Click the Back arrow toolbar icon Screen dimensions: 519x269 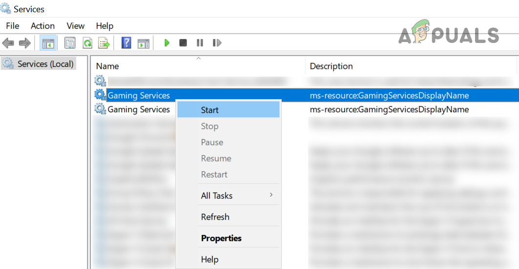point(8,43)
